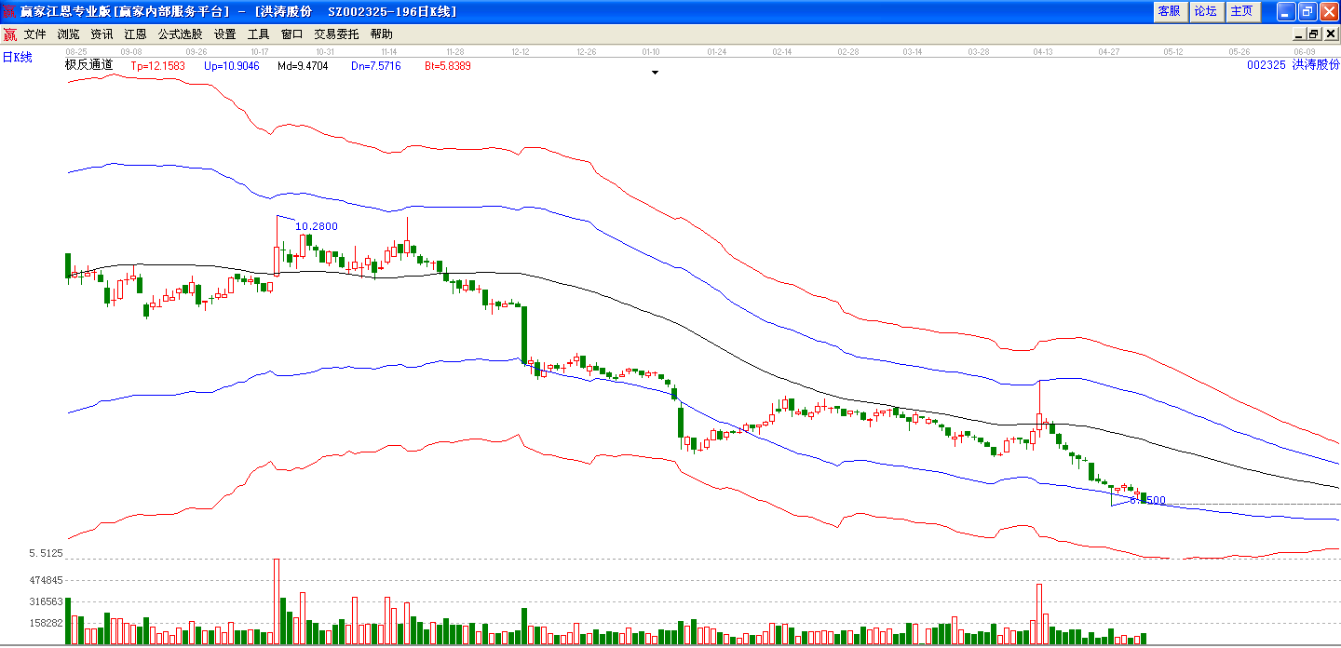
Task: Click the Up=10.9046 indicator value
Action: [x=232, y=66]
